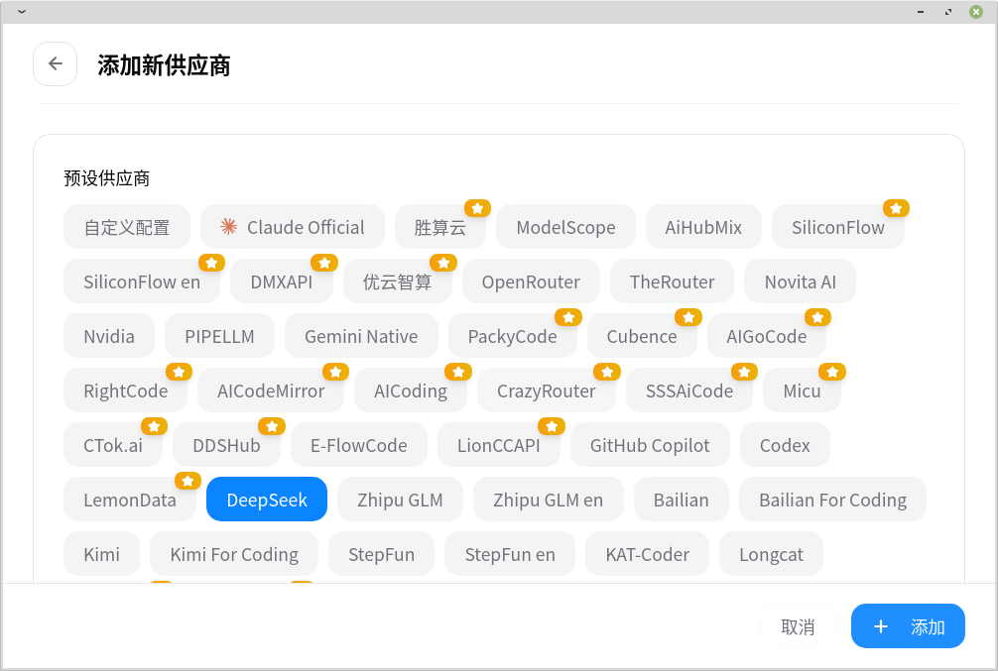The image size is (998, 671).
Task: Choose Claude Official provider preset
Action: [x=292, y=226]
